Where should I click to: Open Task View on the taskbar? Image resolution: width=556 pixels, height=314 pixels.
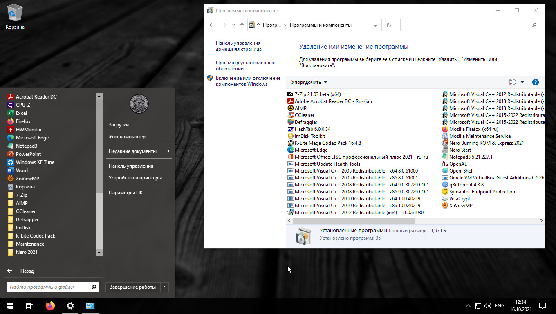coord(29,306)
